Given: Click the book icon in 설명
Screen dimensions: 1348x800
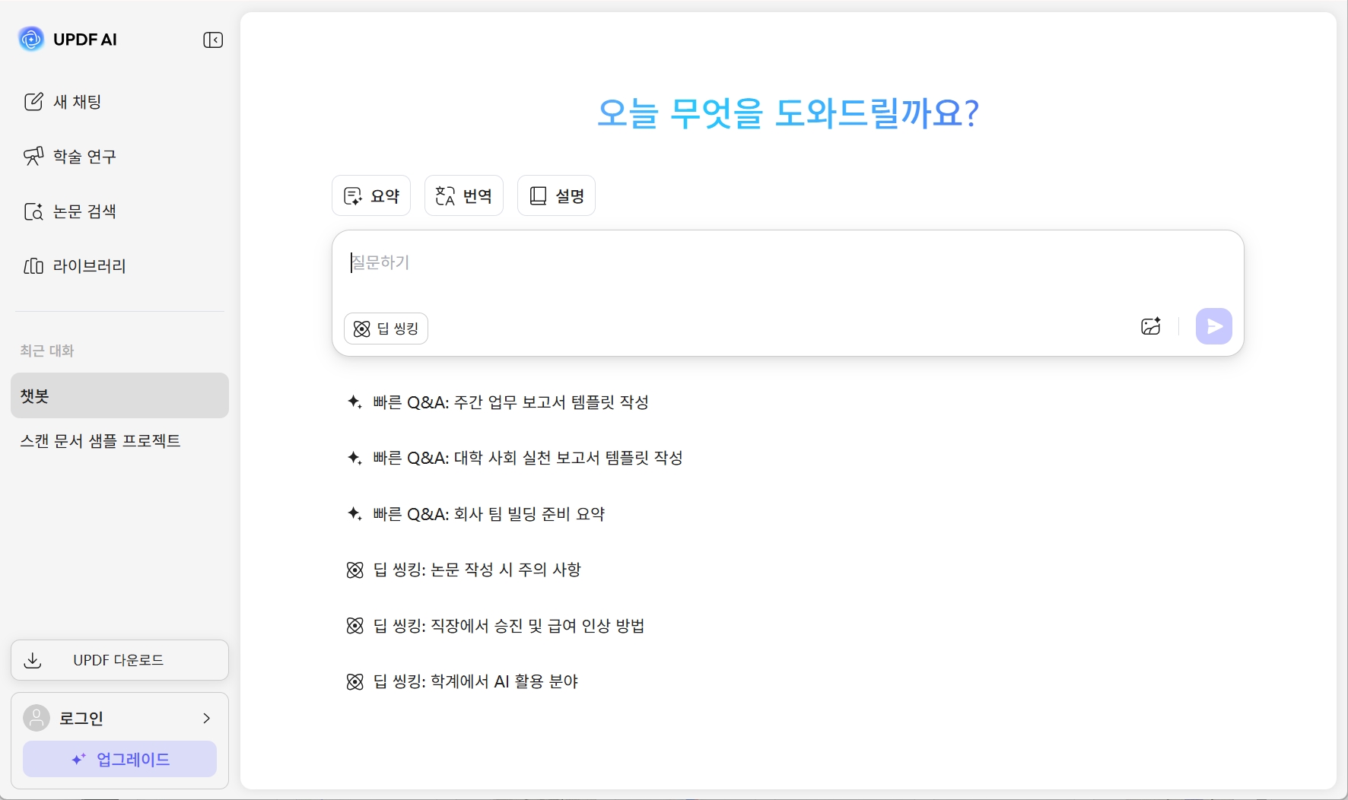Looking at the screenshot, I should pos(538,196).
